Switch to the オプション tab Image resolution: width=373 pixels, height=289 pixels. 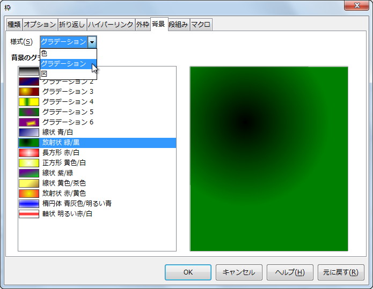pyautogui.click(x=40, y=25)
